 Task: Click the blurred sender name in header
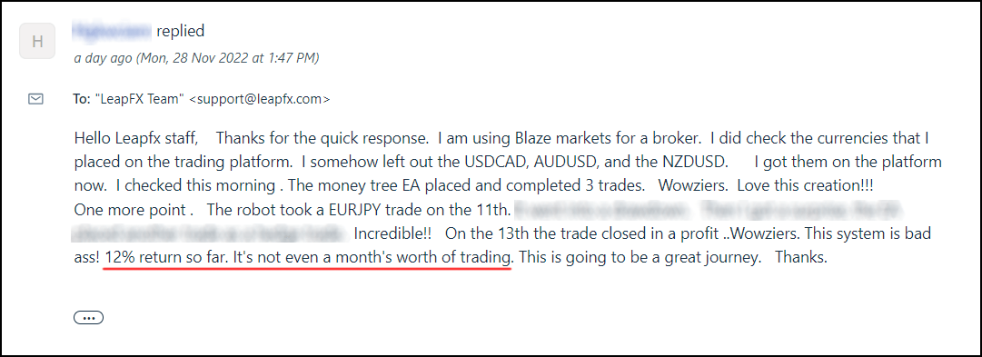click(112, 30)
